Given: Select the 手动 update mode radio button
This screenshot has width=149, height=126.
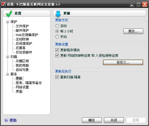Looking at the screenshot, I should pyautogui.click(x=57, y=37).
